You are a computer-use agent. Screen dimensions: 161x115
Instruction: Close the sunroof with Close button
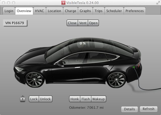point(72,23)
